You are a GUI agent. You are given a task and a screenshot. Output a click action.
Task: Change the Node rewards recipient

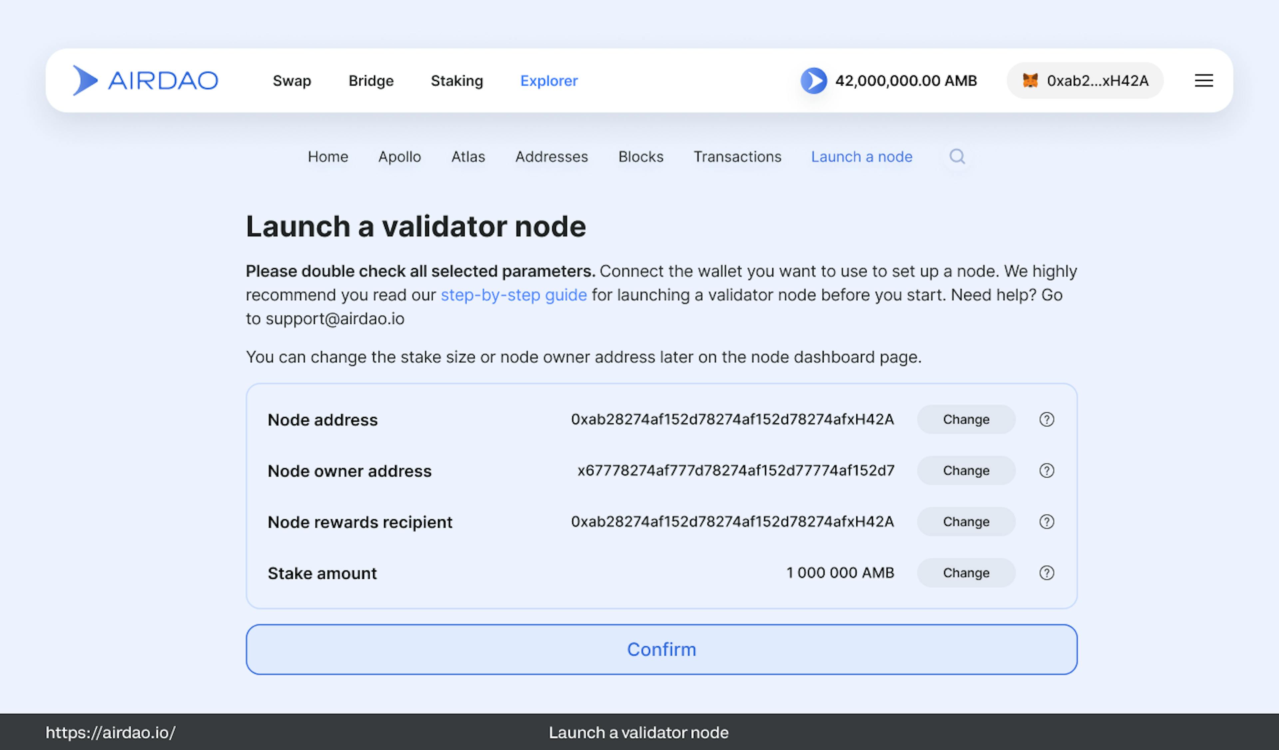click(966, 522)
